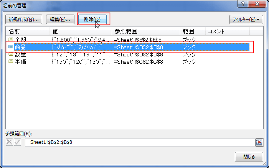Sort by the 名前 column header
The width and height of the screenshot is (269, 168).
click(x=28, y=31)
